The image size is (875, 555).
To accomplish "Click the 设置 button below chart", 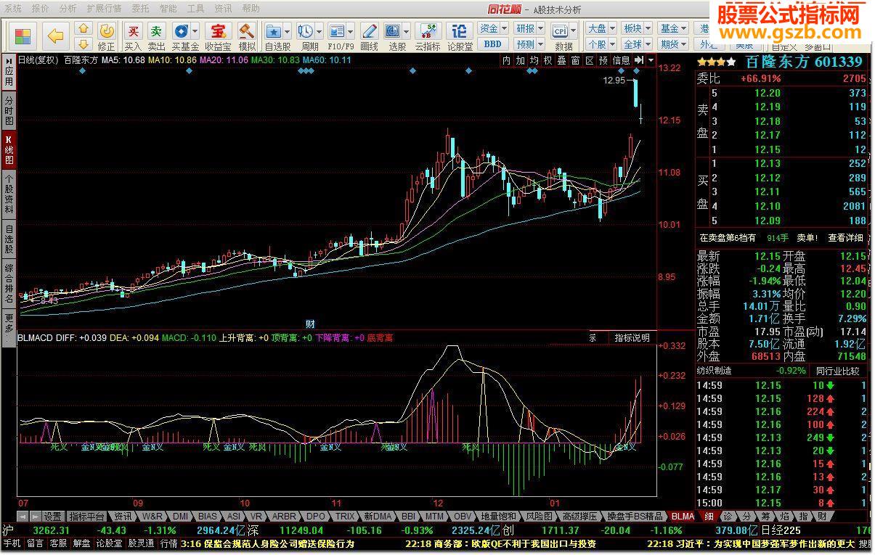I will coord(52,517).
